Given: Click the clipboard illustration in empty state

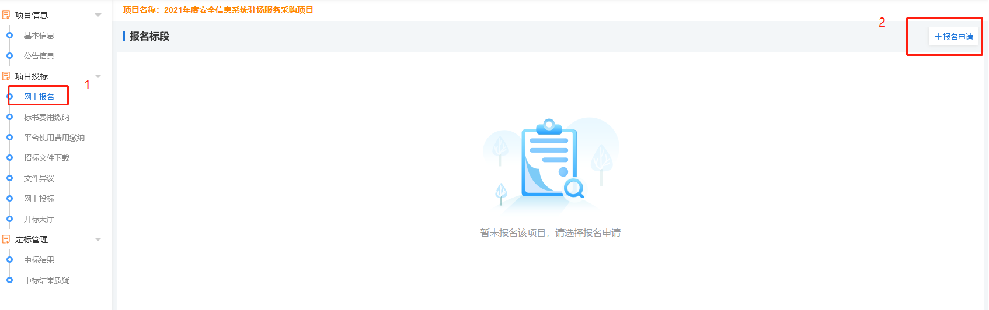Looking at the screenshot, I should click(550, 160).
